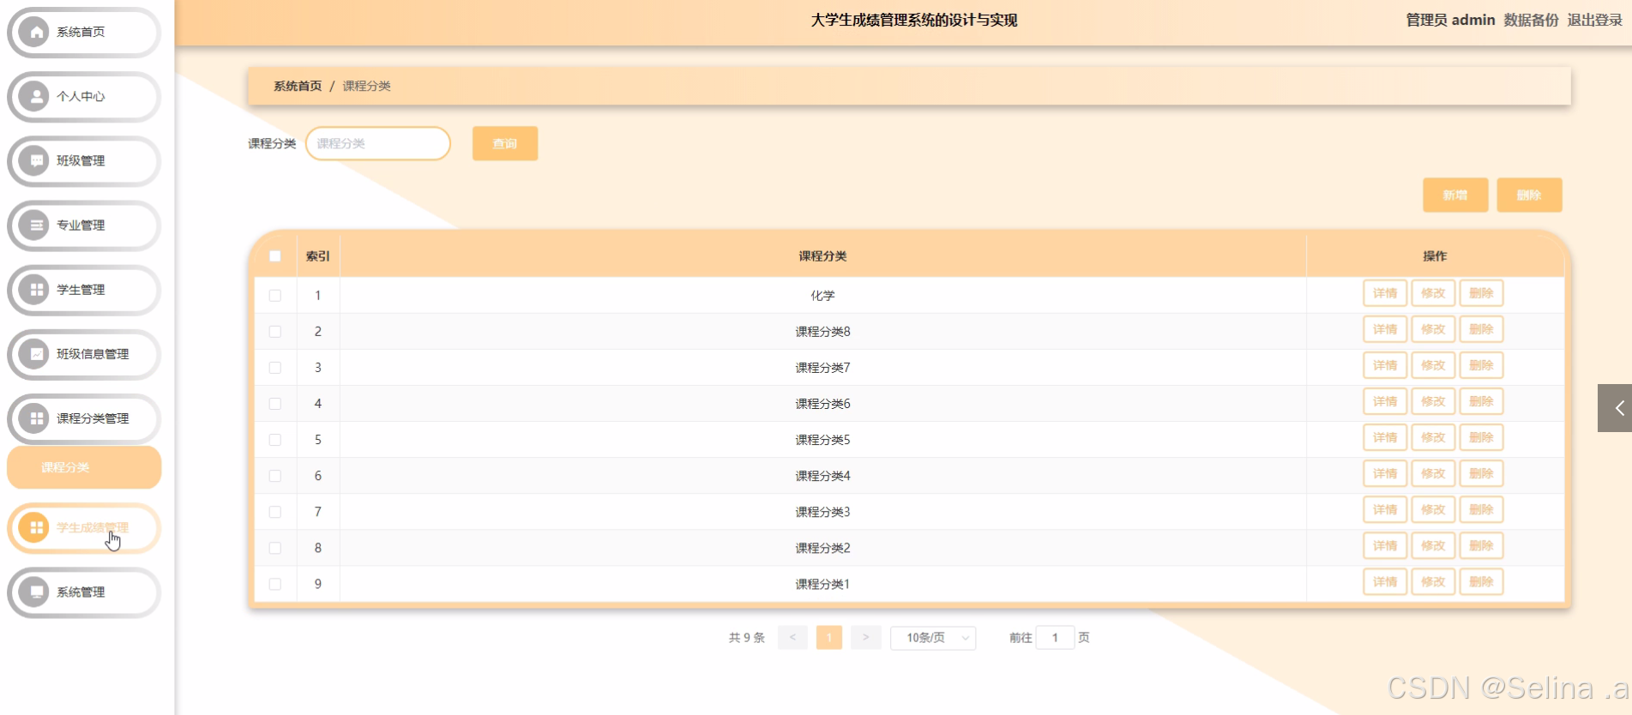1632x715 pixels.
Task: Click 修改 for row 化学
Action: click(x=1433, y=293)
